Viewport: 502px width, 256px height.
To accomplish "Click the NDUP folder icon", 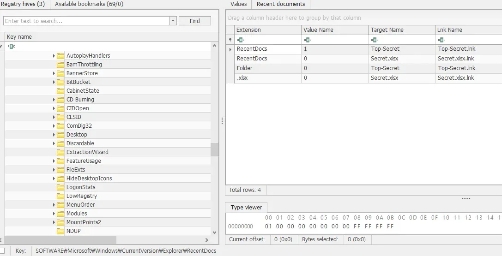I will 60,231.
